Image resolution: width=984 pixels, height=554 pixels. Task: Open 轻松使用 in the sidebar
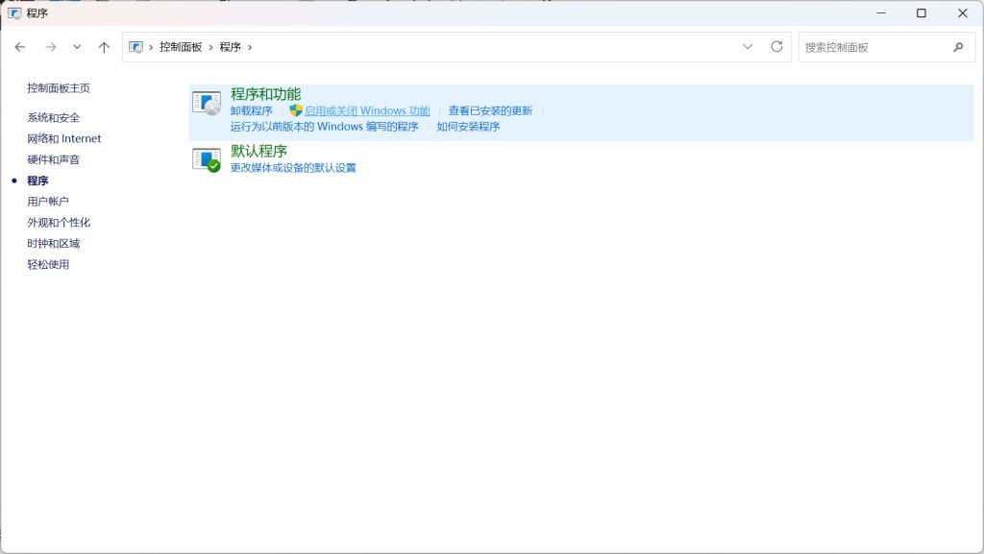click(x=48, y=264)
